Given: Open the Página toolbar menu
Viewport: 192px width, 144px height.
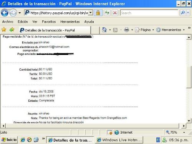Looking at the screenshot, I should click(x=144, y=30).
